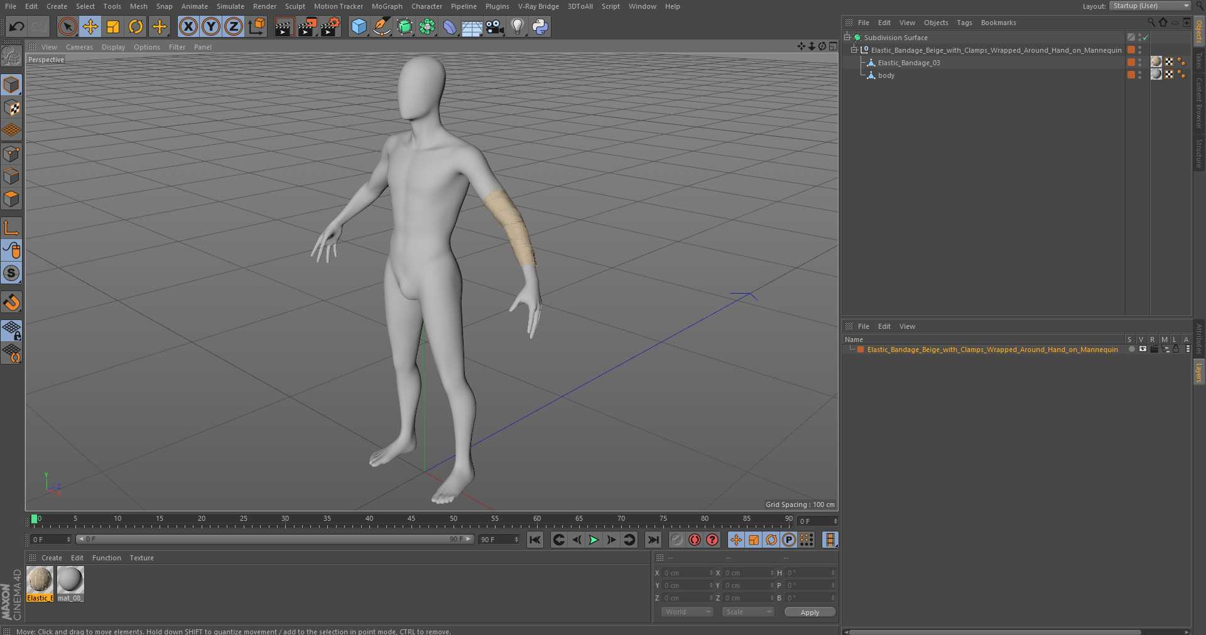Open the Content Browser side tab
The height and width of the screenshot is (635, 1206).
pos(1199,104)
